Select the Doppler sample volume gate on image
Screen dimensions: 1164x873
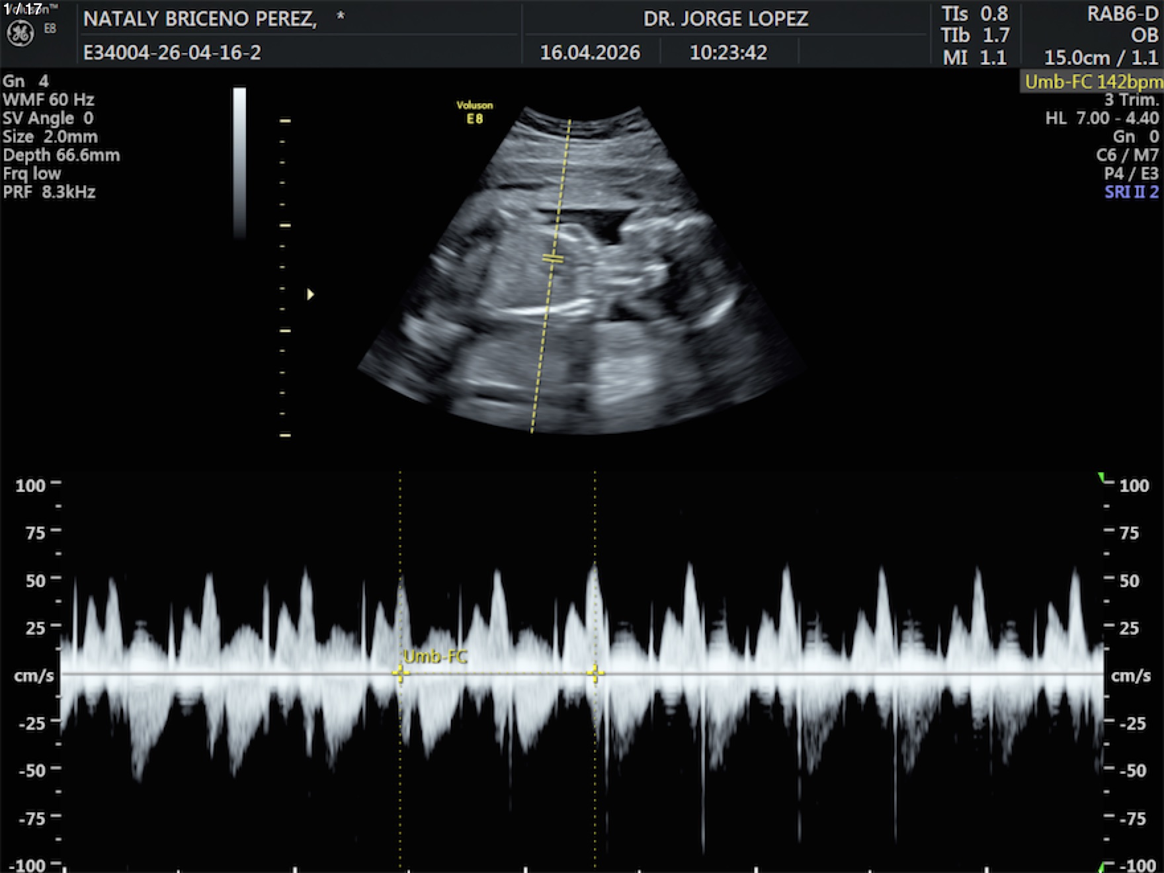coord(553,258)
